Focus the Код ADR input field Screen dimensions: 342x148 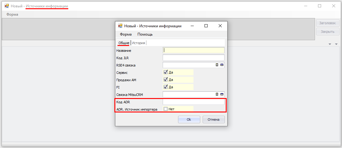coord(193,102)
